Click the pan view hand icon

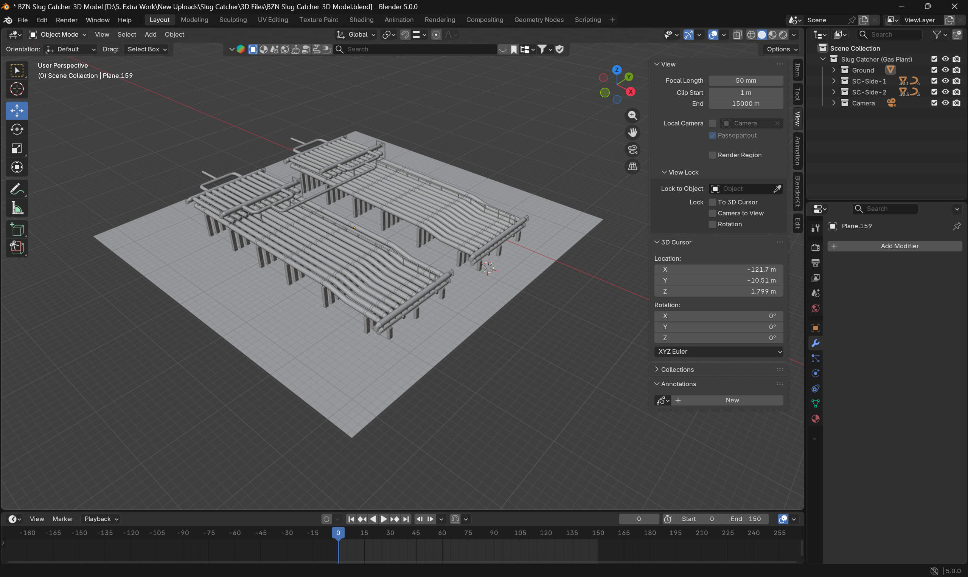[x=632, y=133]
